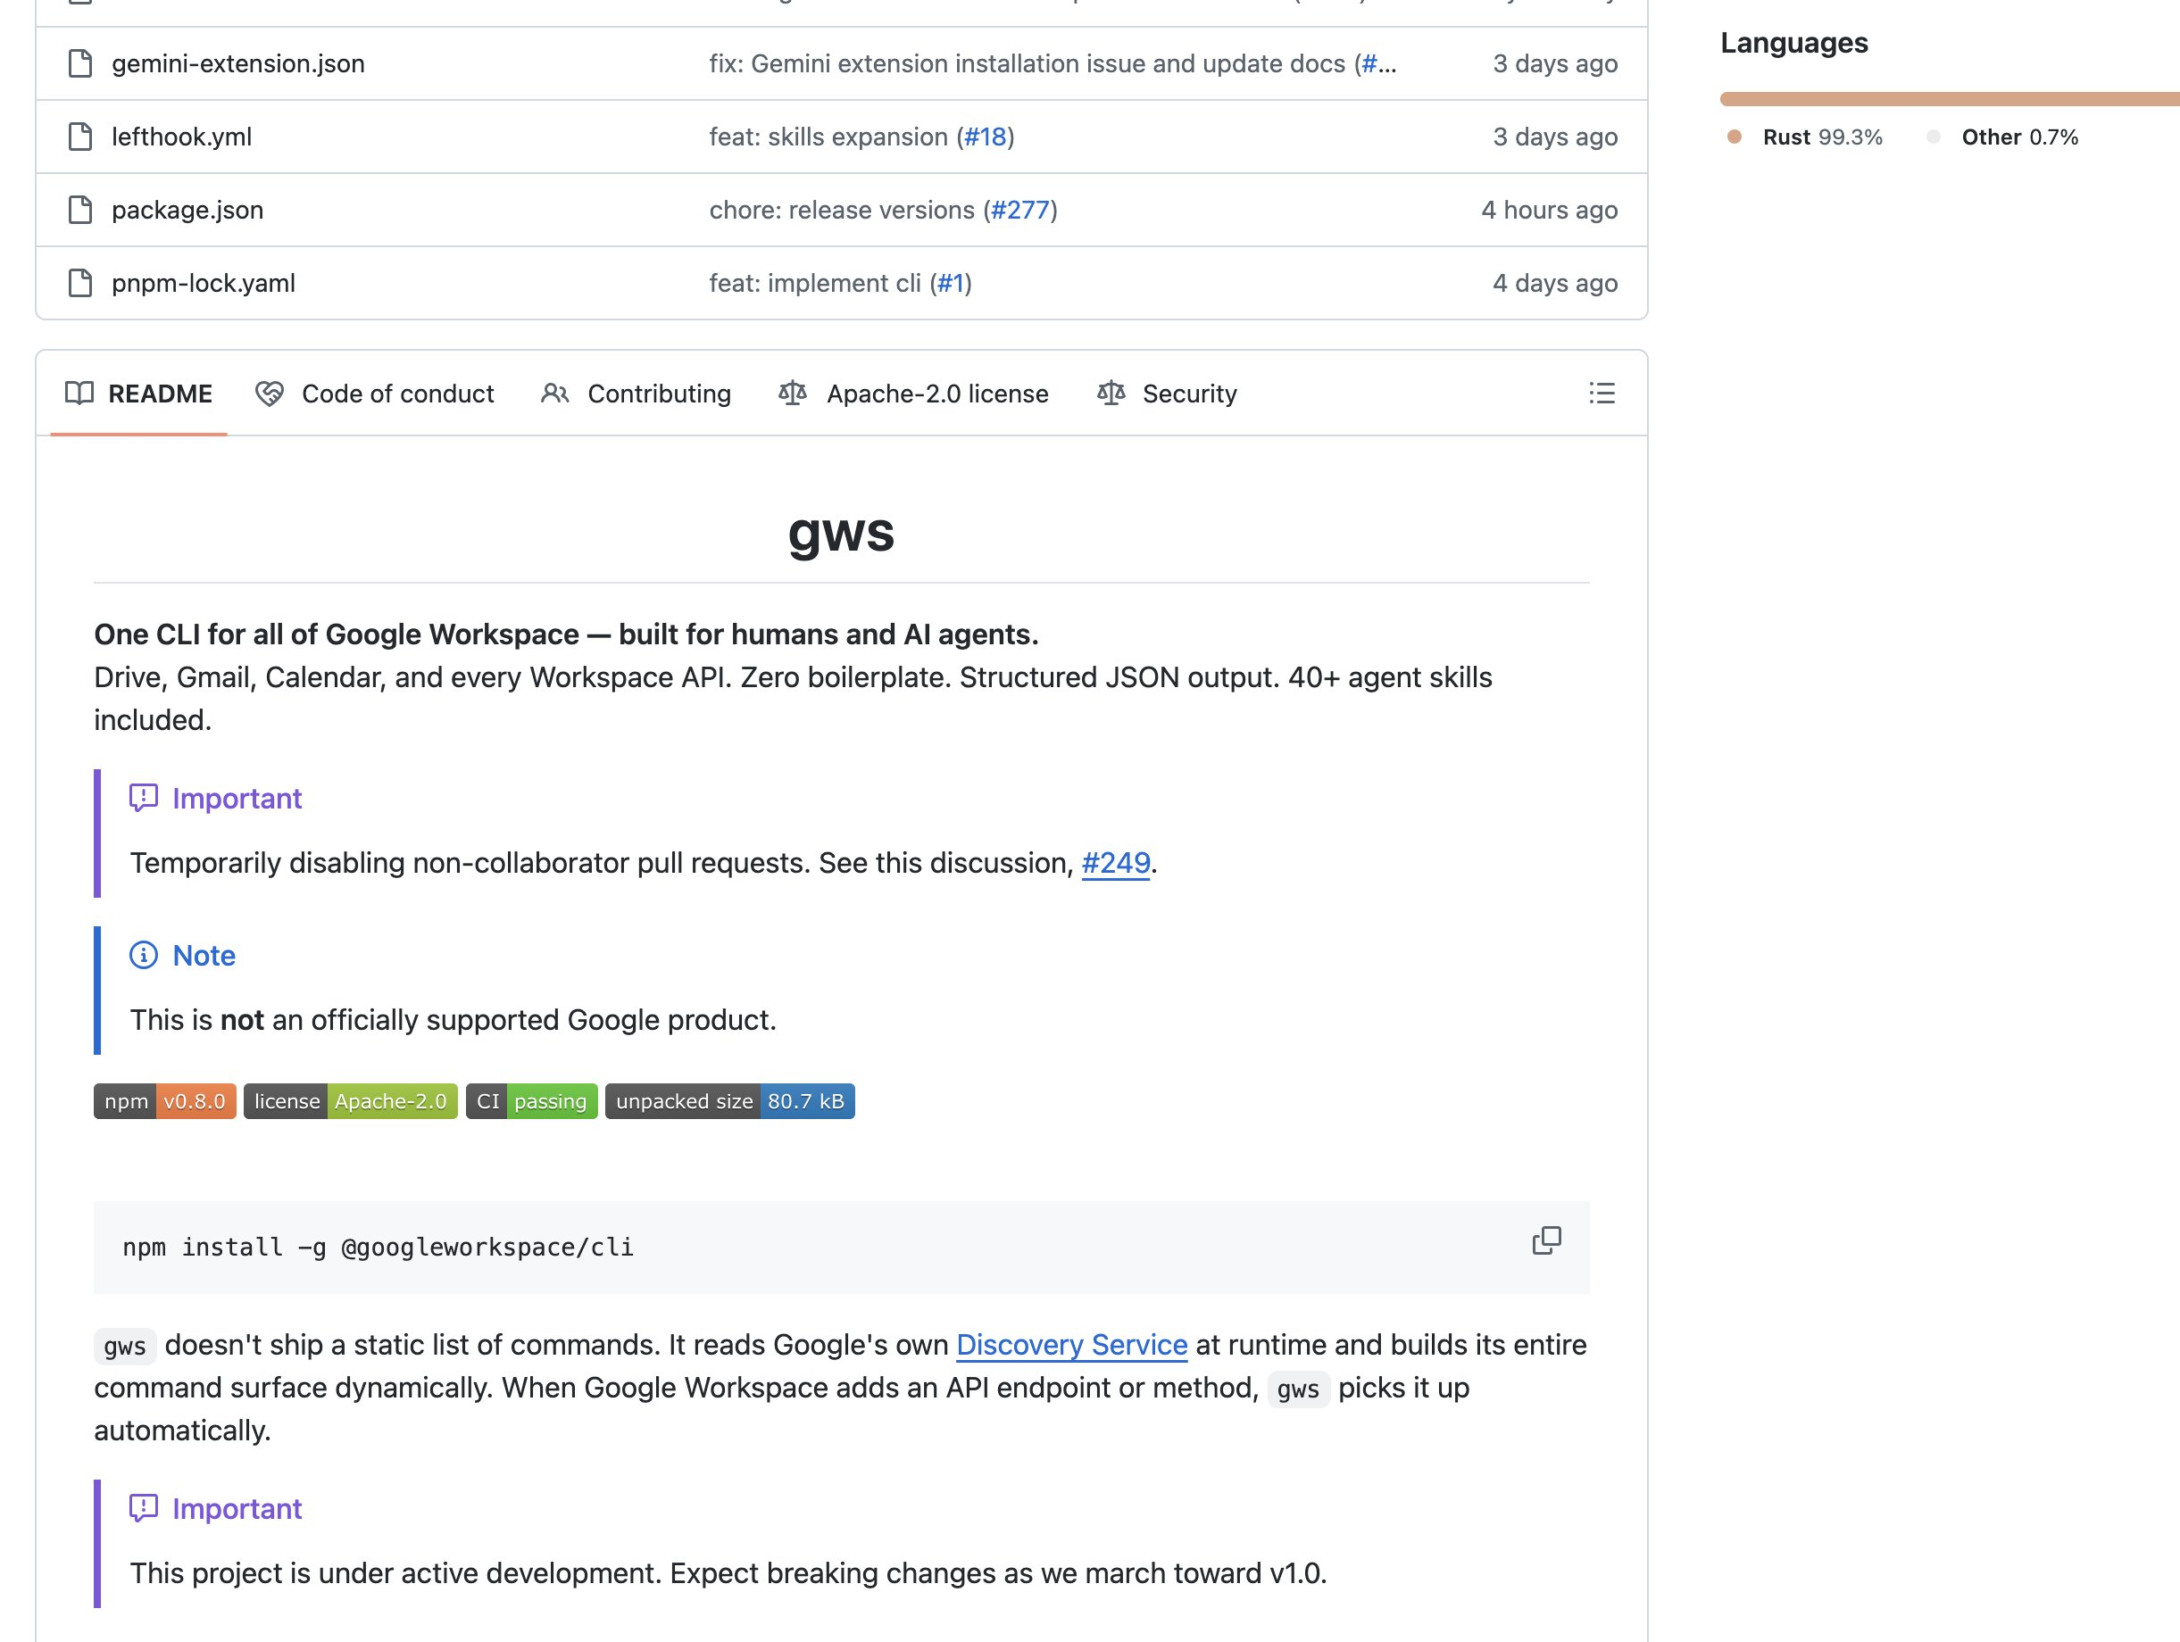
Task: Switch to the Contributing tab
Action: (x=658, y=393)
